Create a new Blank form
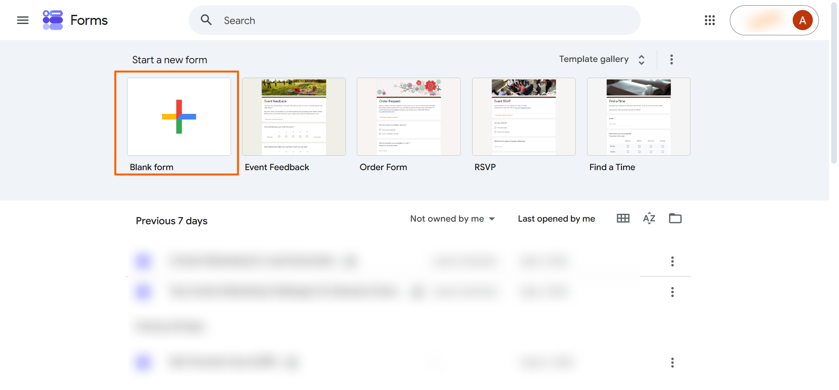Viewport: 839px width, 390px height. pos(179,116)
